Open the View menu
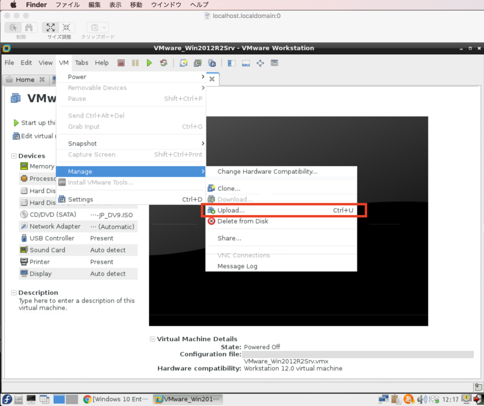Screen dimensions: 484x406 45,63
